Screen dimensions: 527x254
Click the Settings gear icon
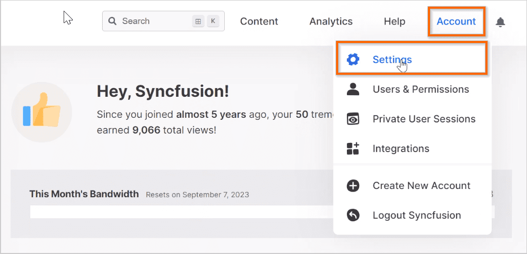[353, 59]
